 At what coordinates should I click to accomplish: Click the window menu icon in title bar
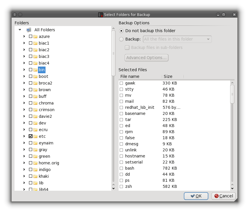(x=15, y=14)
